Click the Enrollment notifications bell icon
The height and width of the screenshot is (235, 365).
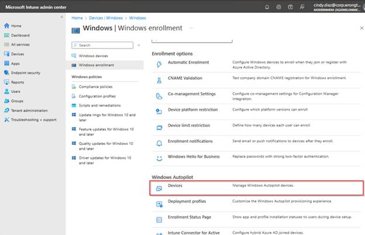pyautogui.click(x=159, y=142)
